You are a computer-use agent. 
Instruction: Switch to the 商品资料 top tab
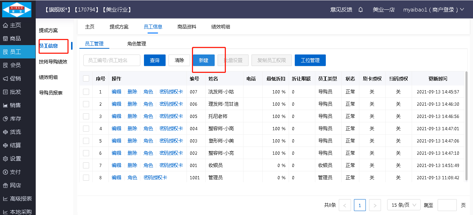pyautogui.click(x=187, y=27)
